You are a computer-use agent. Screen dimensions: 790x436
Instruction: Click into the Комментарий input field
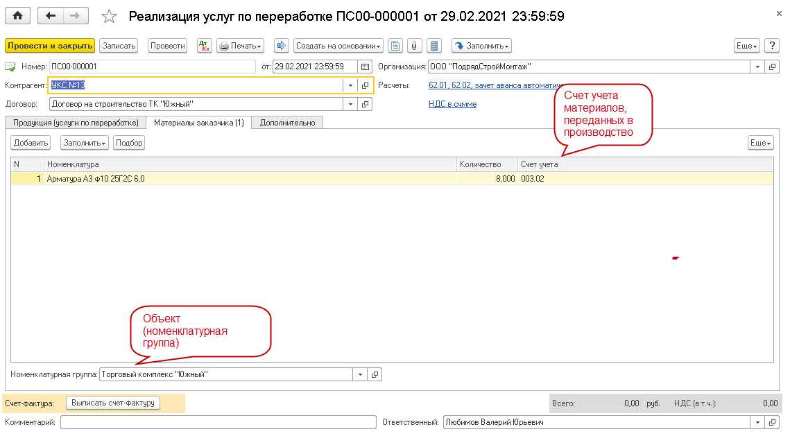[x=218, y=422]
